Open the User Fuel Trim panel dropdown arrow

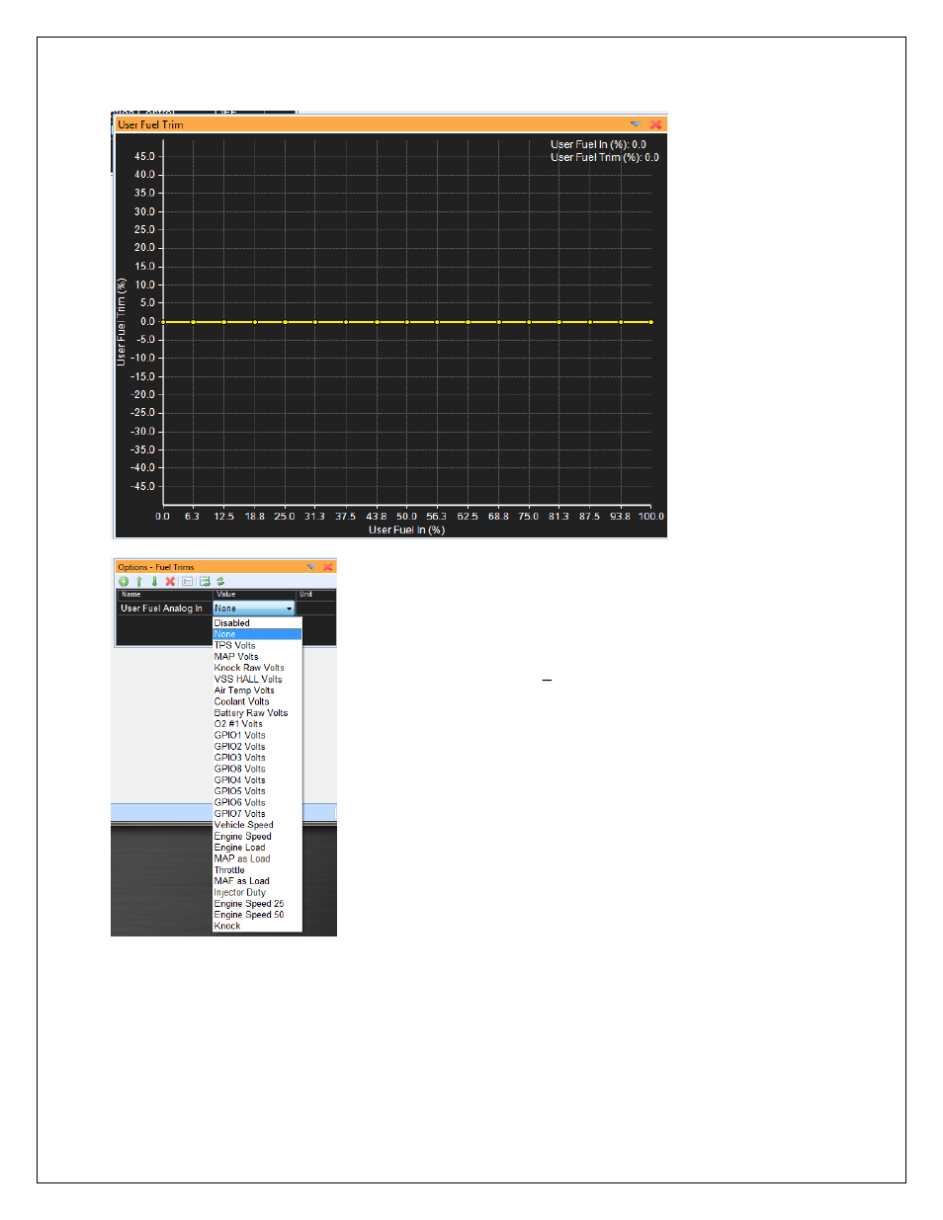[x=635, y=124]
